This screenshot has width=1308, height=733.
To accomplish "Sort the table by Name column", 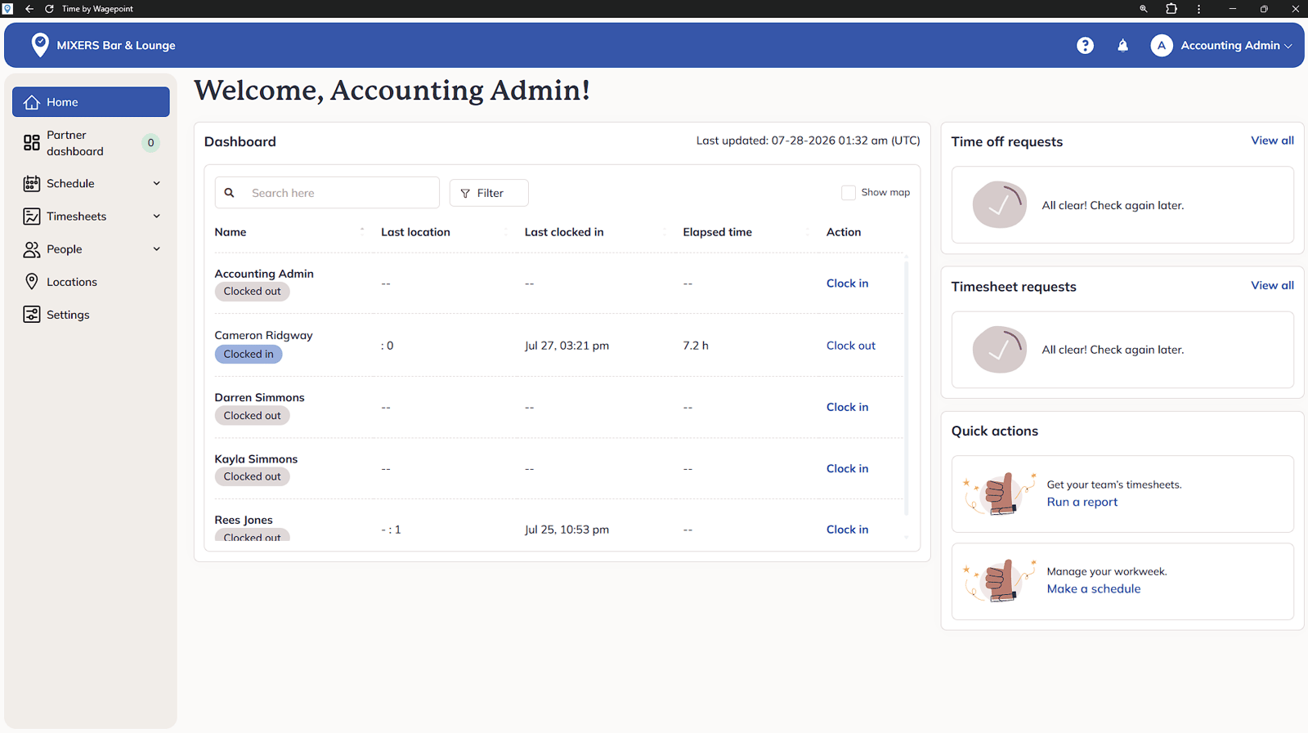I will (231, 232).
